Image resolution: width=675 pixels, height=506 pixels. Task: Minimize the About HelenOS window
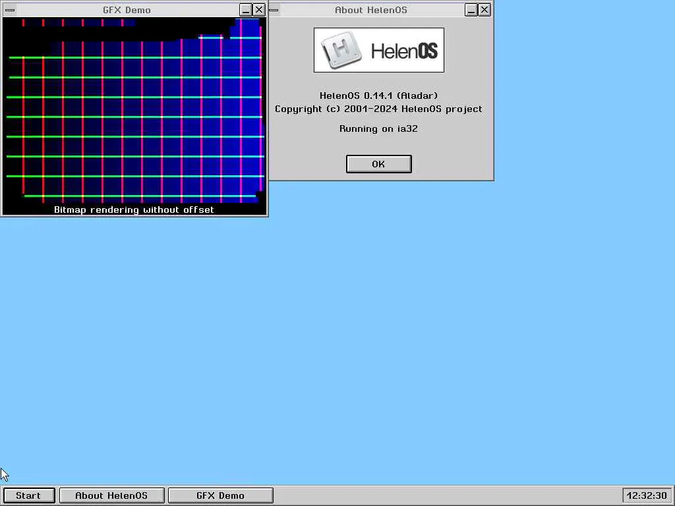point(471,10)
